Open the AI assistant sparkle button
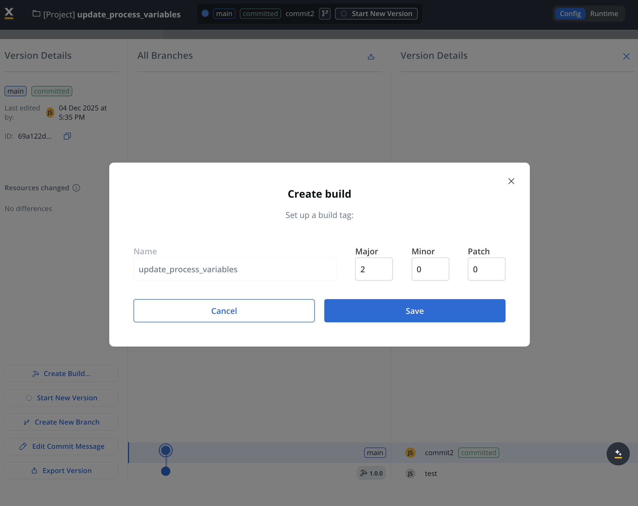Image resolution: width=638 pixels, height=506 pixels. [618, 454]
